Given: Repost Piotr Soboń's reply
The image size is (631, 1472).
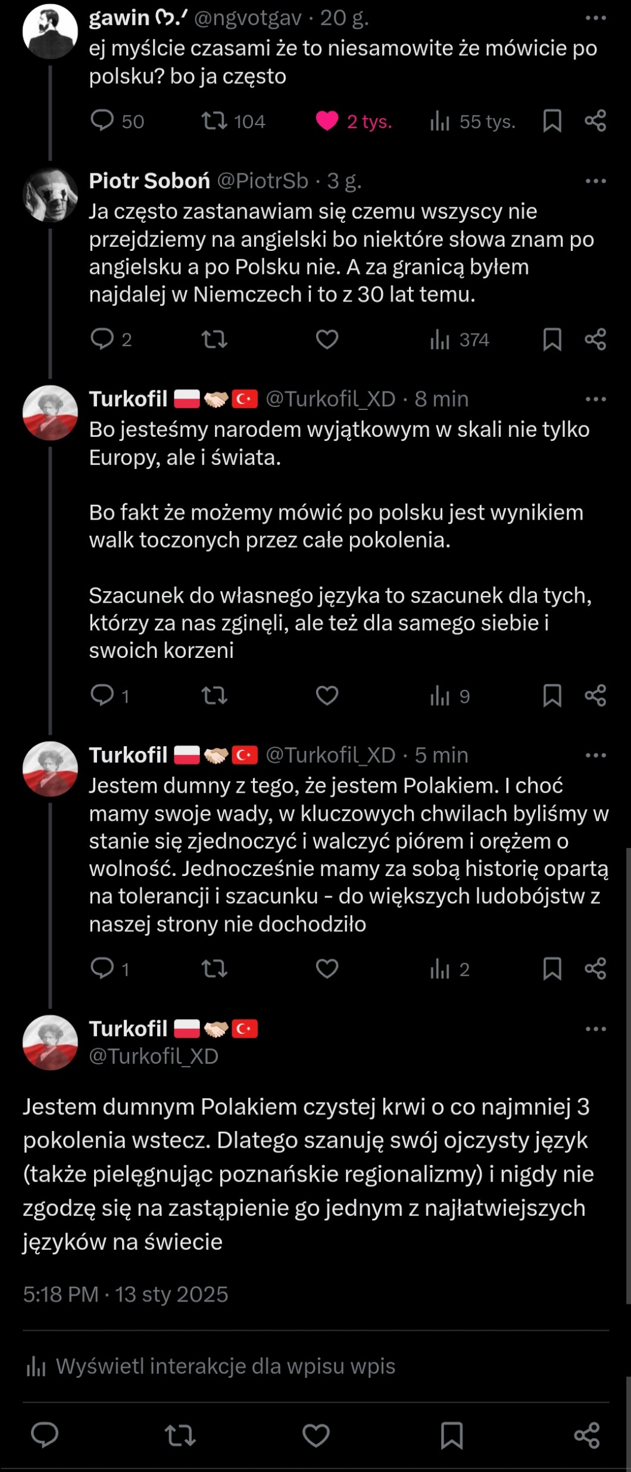Looking at the screenshot, I should click(x=214, y=339).
